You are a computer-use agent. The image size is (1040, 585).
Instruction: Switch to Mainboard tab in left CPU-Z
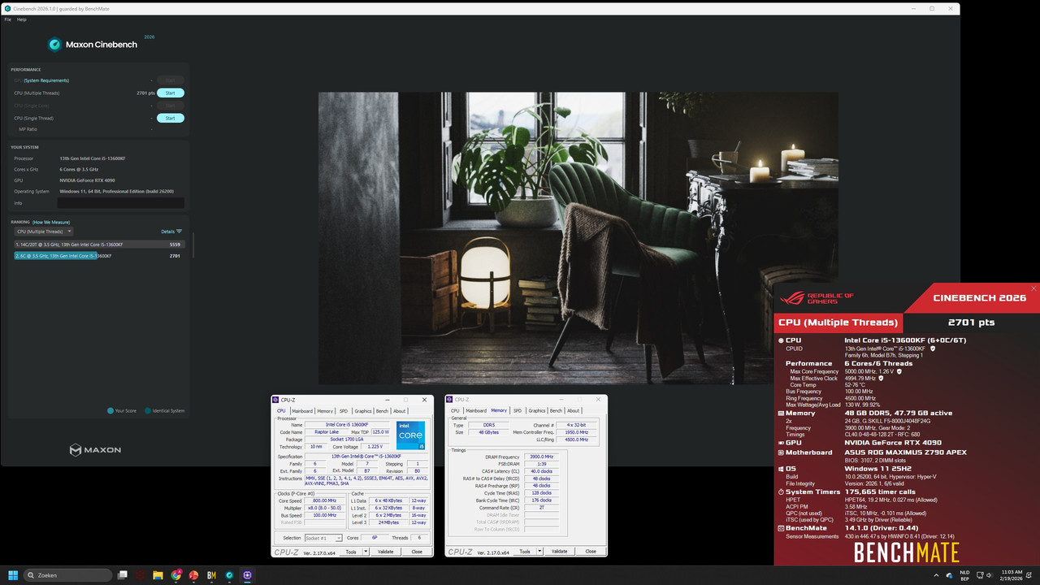coord(302,411)
